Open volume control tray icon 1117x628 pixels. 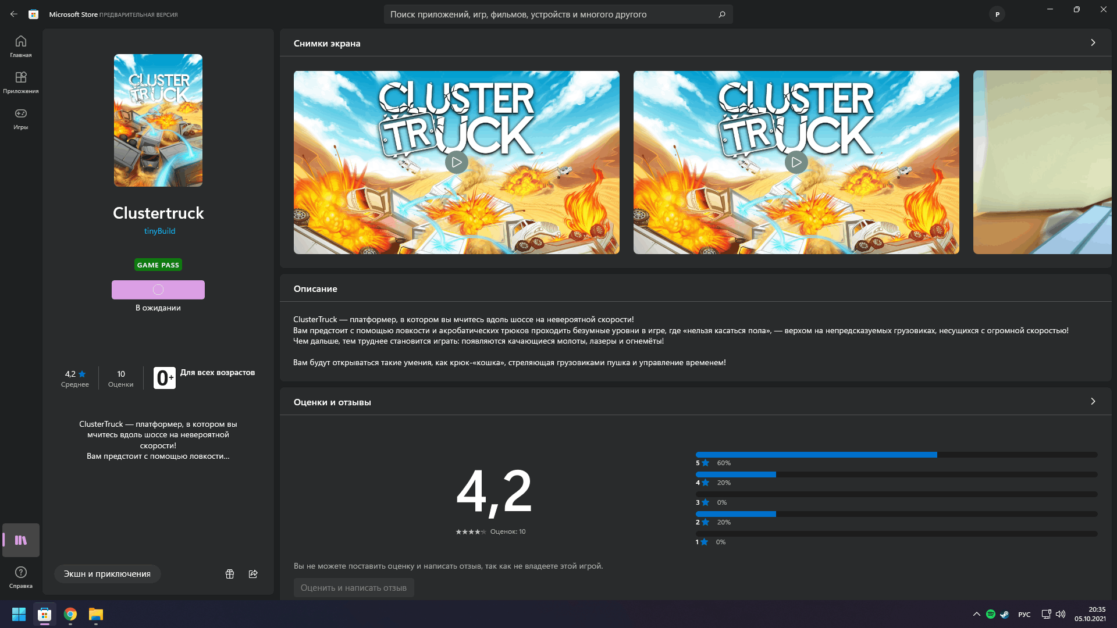click(1061, 614)
